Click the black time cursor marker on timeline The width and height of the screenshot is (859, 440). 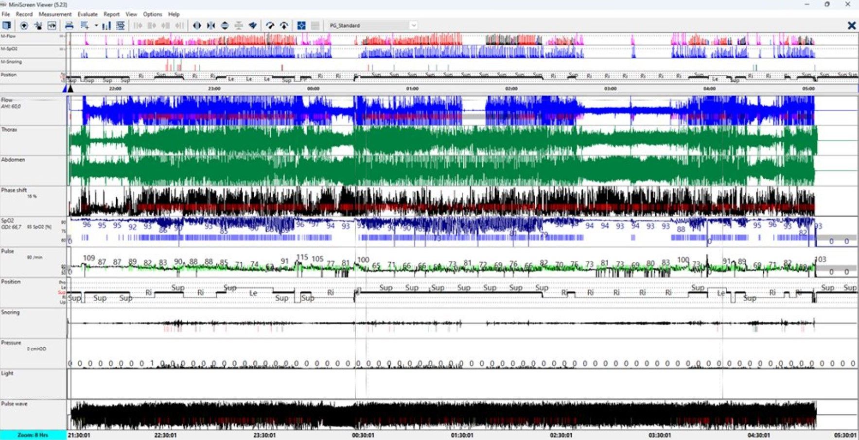70,88
